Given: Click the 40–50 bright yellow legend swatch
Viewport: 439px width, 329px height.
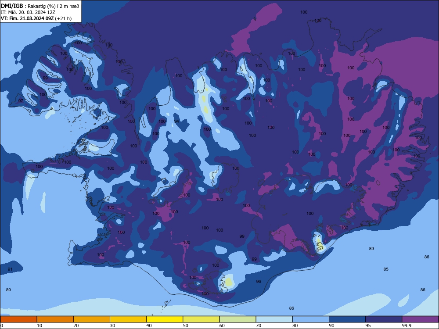Looking at the screenshot, I should coord(165,319).
